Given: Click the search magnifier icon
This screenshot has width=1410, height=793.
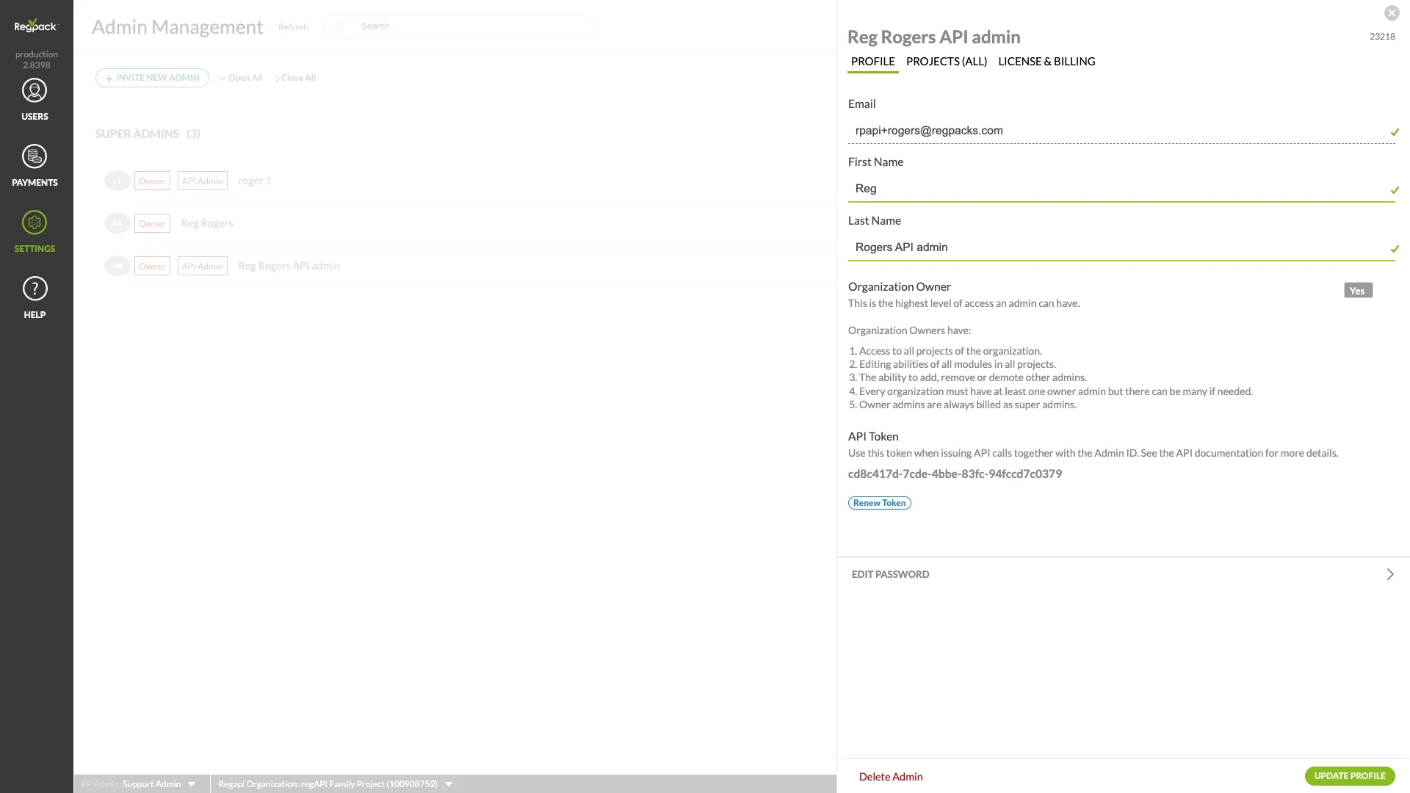Looking at the screenshot, I should 339,26.
